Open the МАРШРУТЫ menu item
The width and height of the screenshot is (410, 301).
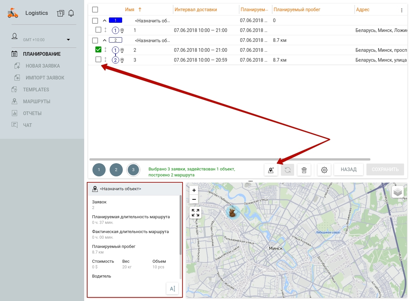point(37,102)
